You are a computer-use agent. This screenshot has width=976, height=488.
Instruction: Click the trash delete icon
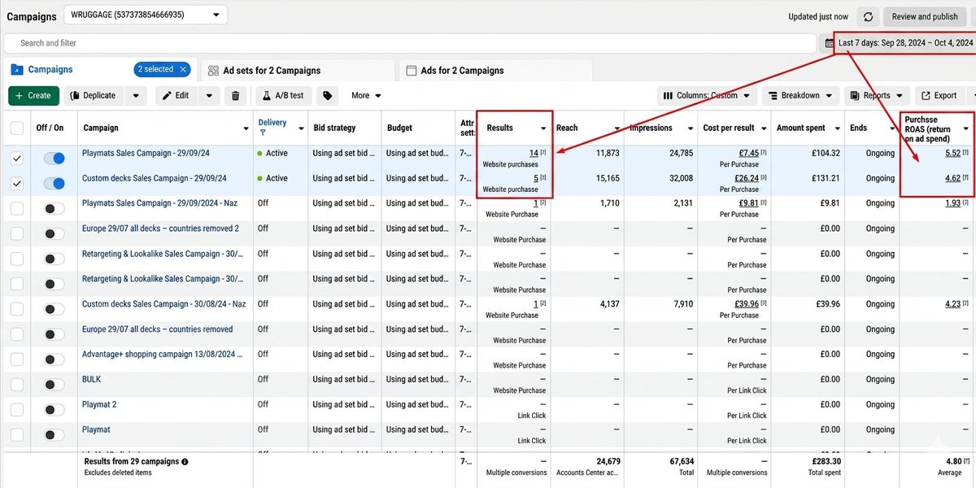coord(235,95)
